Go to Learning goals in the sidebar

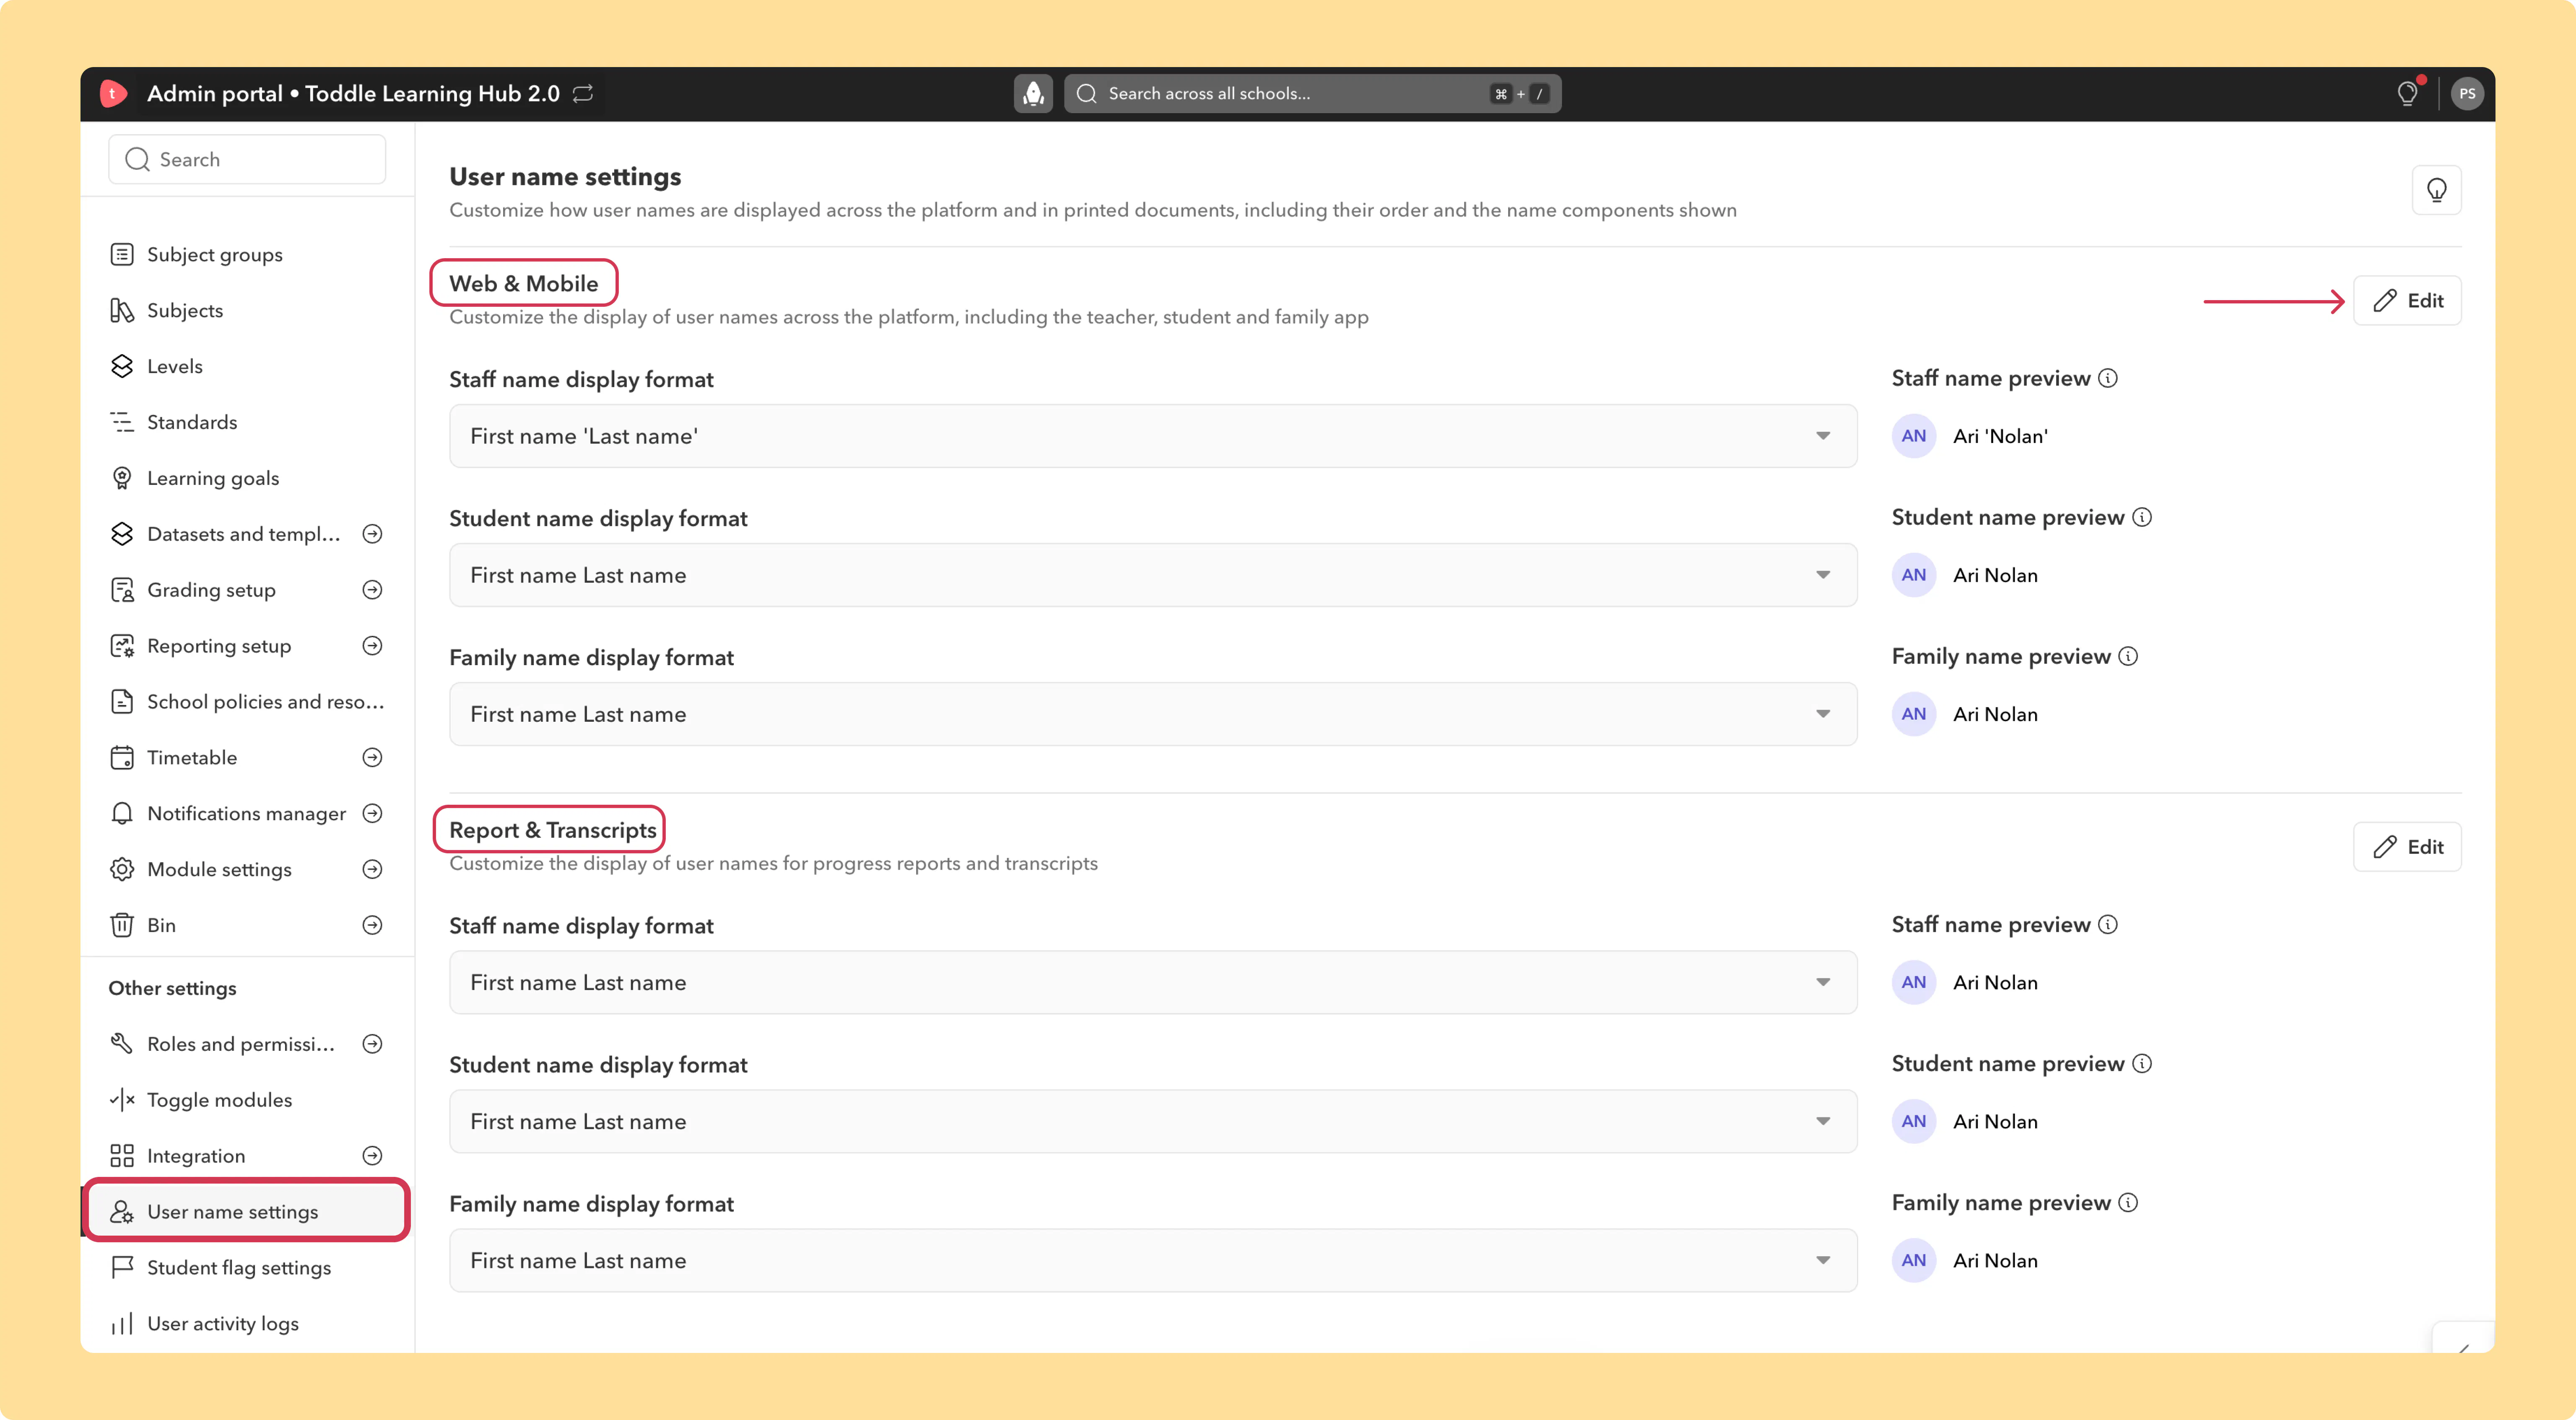247,478
